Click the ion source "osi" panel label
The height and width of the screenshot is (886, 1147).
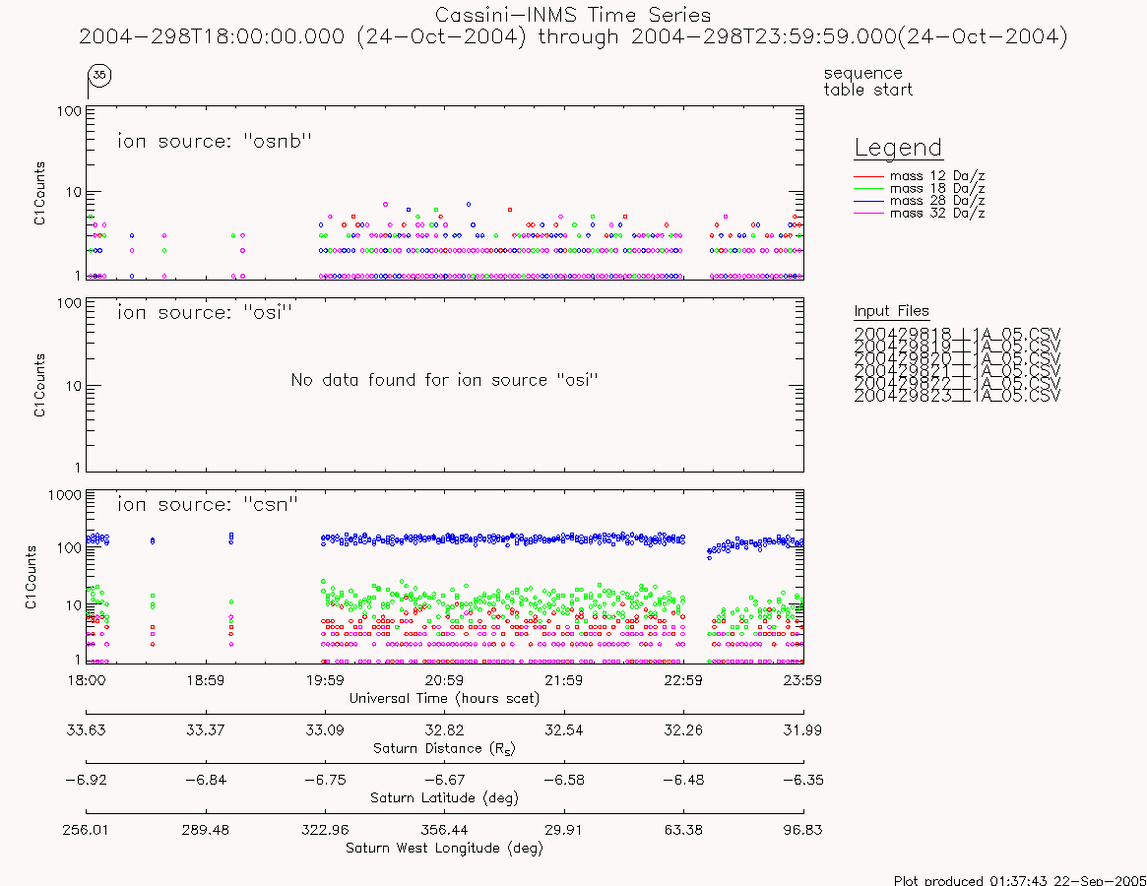point(204,312)
